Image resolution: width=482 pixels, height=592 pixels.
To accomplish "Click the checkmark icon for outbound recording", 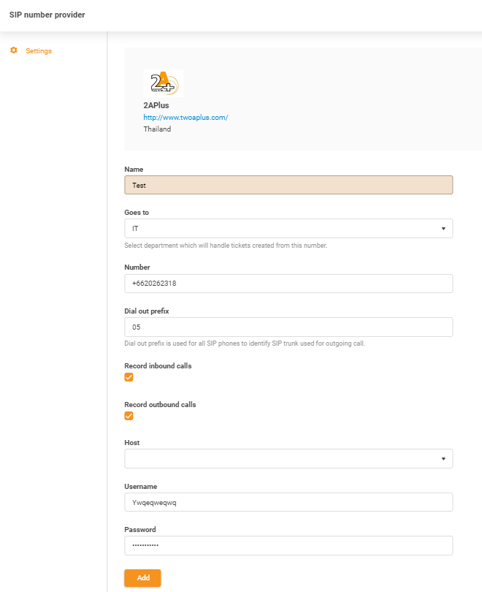I will coord(129,416).
